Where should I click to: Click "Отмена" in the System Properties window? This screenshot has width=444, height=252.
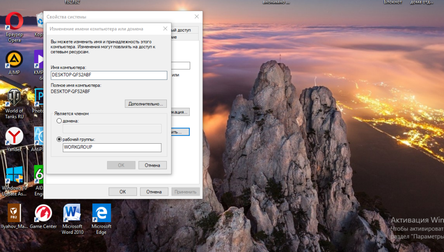click(154, 192)
